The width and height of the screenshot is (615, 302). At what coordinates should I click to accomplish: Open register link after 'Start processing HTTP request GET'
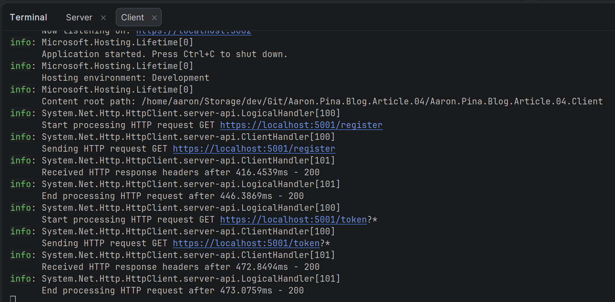[x=301, y=125]
